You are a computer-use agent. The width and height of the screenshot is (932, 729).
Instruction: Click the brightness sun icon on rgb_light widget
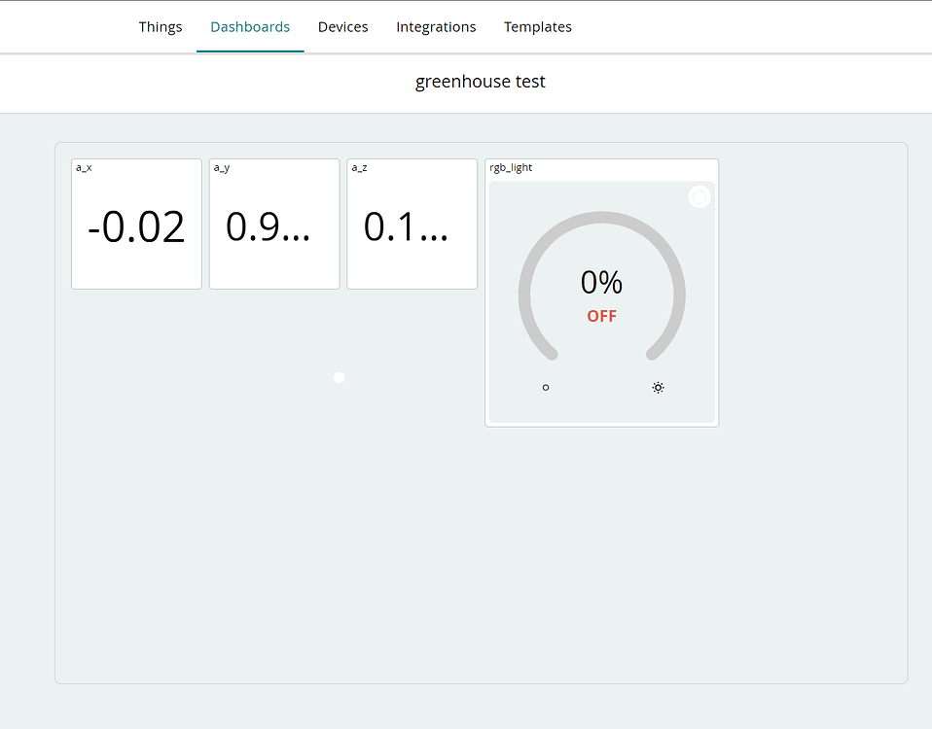[x=658, y=387]
